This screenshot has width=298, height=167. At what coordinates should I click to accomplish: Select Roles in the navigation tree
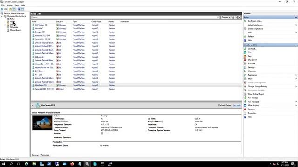click(x=12, y=19)
